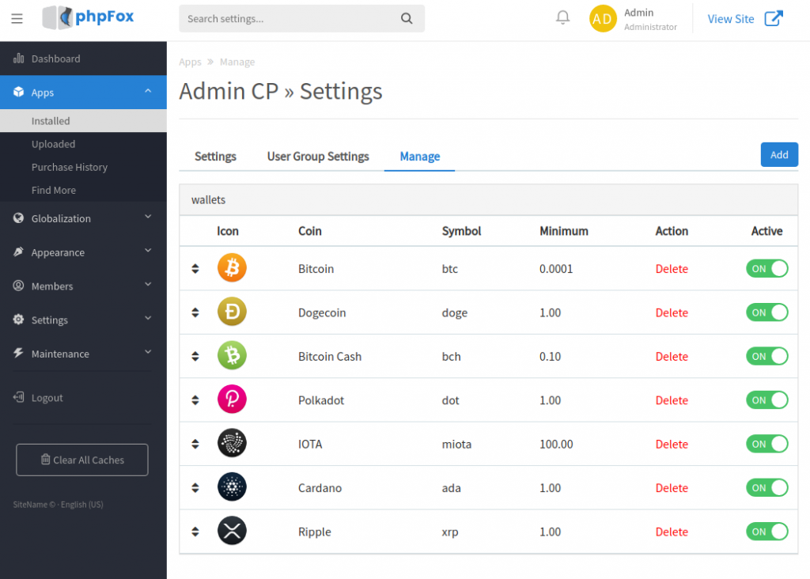Click the Polkadot coin icon
The height and width of the screenshot is (579, 810).
[232, 399]
